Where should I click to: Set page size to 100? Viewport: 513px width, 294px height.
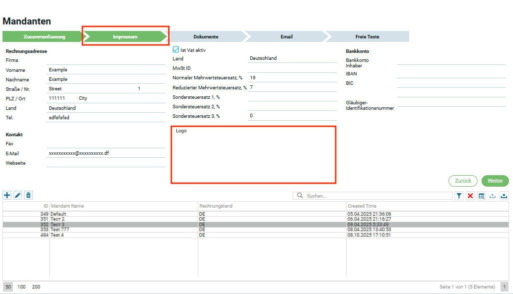pyautogui.click(x=21, y=287)
